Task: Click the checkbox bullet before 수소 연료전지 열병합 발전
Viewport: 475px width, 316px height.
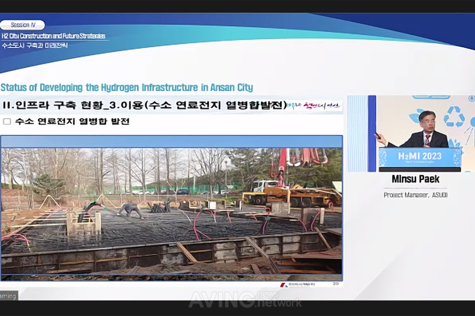Action: 7,121
